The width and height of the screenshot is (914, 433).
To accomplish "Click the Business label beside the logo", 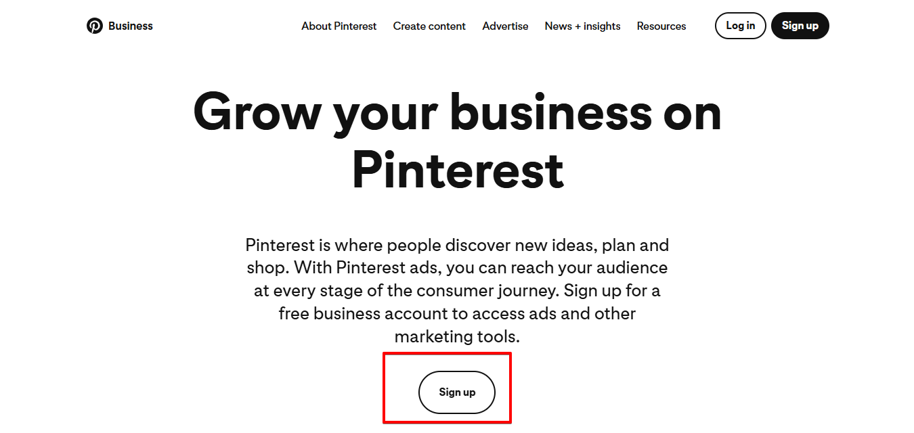I will pyautogui.click(x=131, y=26).
